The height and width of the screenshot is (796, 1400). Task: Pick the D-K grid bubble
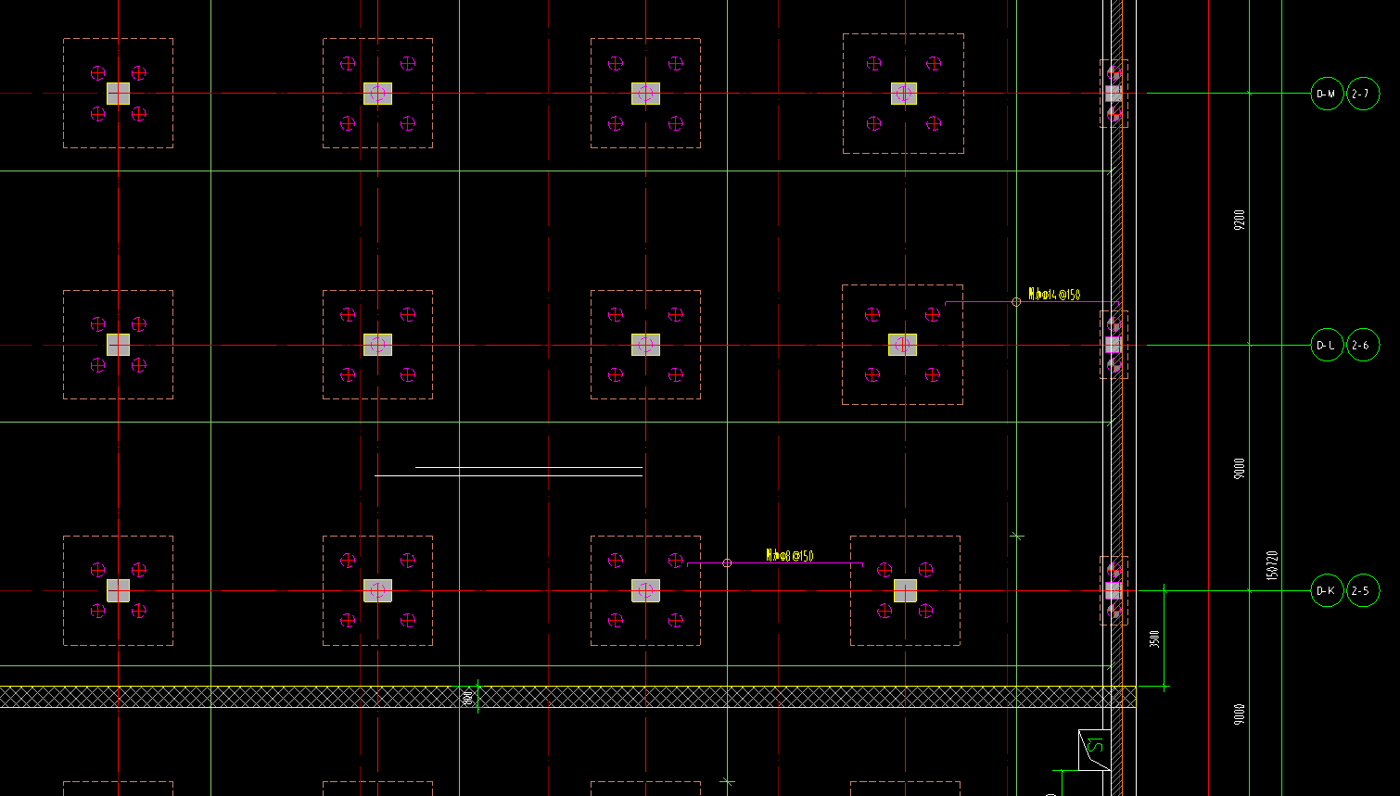pyautogui.click(x=1327, y=591)
